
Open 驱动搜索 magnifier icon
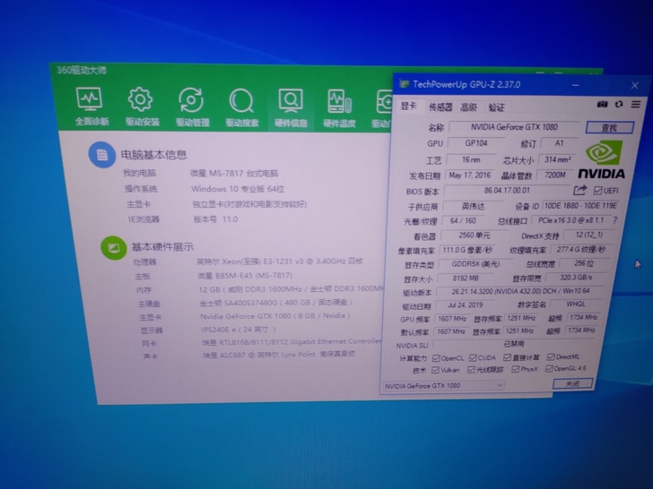[241, 107]
